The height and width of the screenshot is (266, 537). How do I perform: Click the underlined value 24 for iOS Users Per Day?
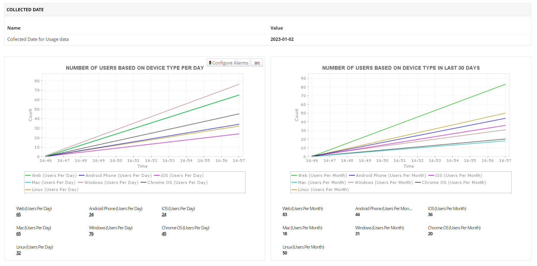tap(164, 214)
